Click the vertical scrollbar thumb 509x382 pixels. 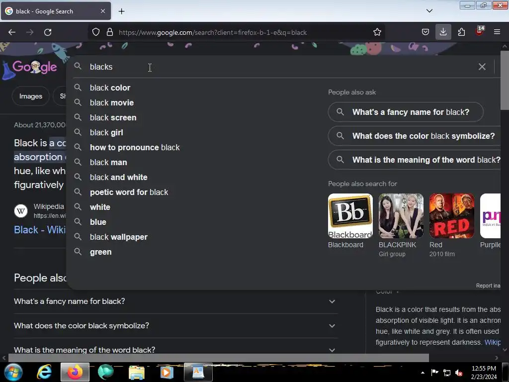505,80
